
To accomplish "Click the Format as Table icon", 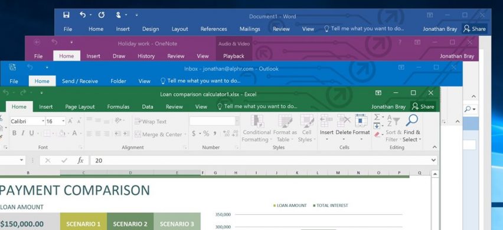I will tap(285, 121).
